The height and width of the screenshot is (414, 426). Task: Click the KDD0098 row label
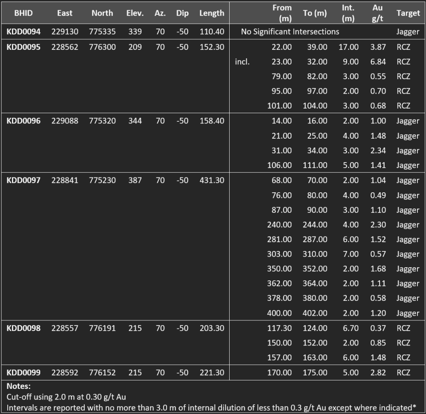tap(23, 328)
